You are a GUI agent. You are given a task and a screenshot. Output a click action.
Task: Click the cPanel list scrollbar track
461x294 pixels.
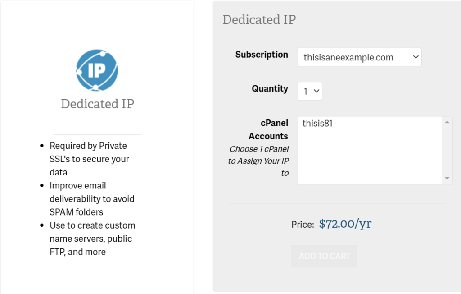447,150
